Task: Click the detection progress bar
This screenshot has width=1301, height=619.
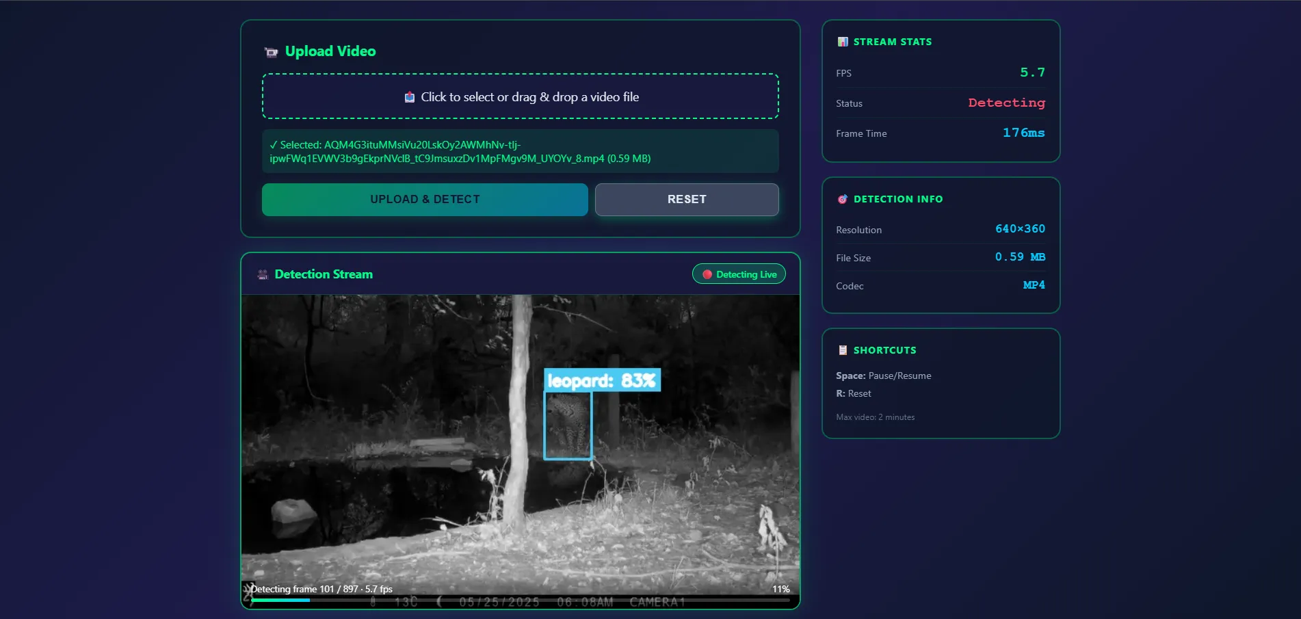Action: pyautogui.click(x=521, y=600)
